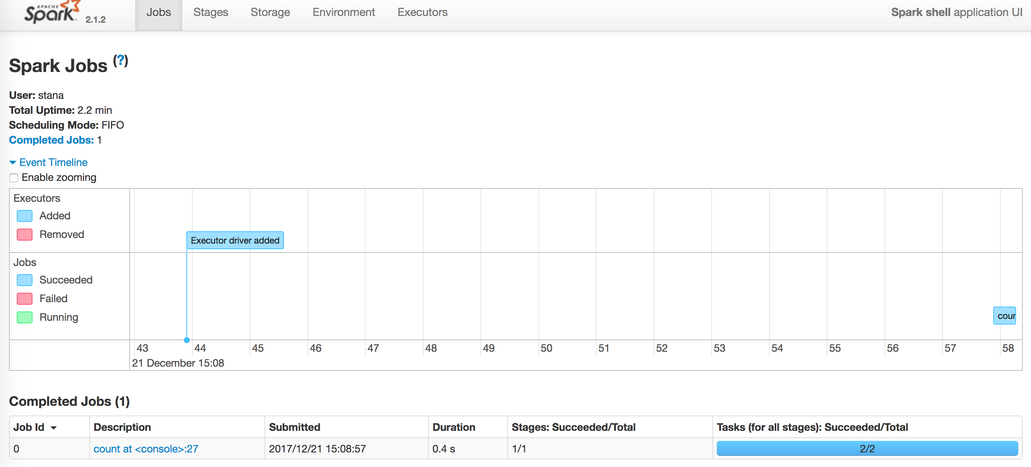Click the count job timeline box
Screen dimensions: 1031x467
(x=1004, y=316)
